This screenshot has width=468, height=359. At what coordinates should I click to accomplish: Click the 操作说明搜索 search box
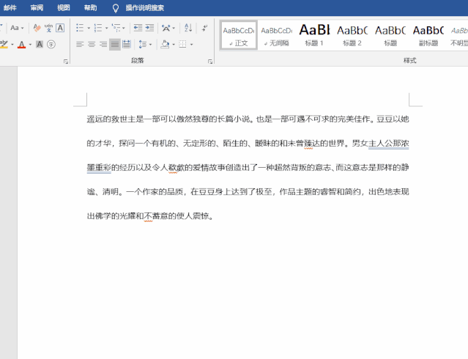pos(144,7)
